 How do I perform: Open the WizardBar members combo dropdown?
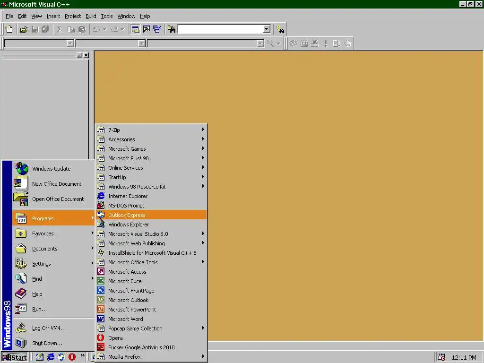click(x=260, y=43)
